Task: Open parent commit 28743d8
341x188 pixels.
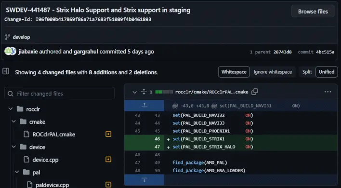Action: tap(283, 52)
